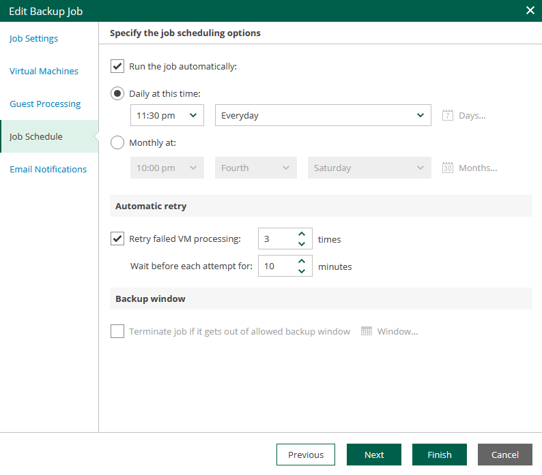Increase retry count with up arrow
This screenshot has height=475, width=542.
coord(302,234)
